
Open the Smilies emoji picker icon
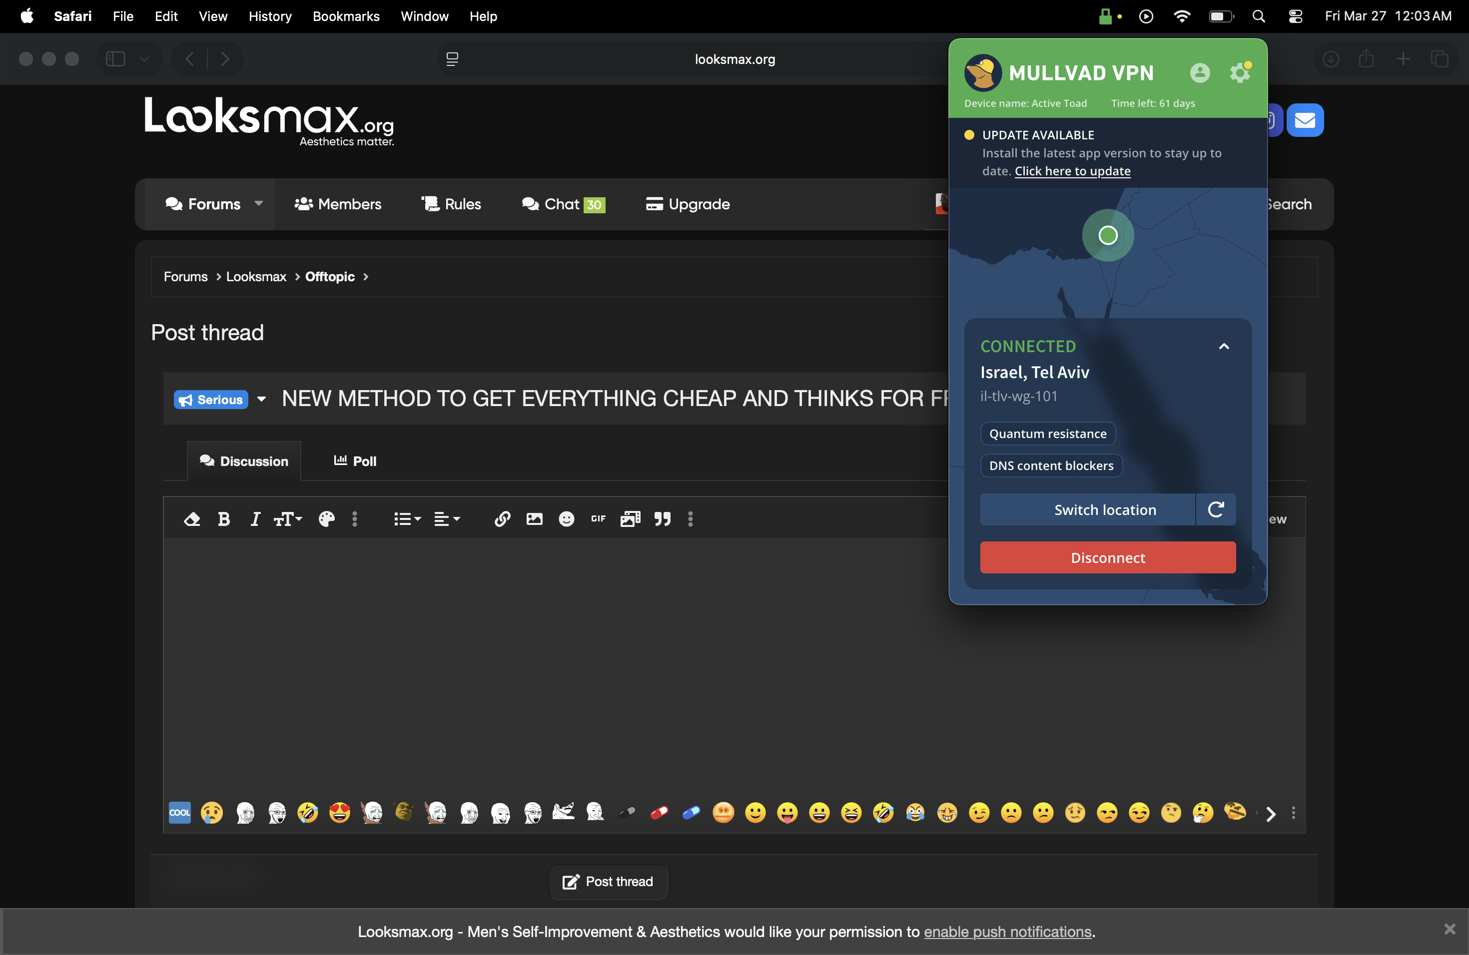[x=566, y=519]
